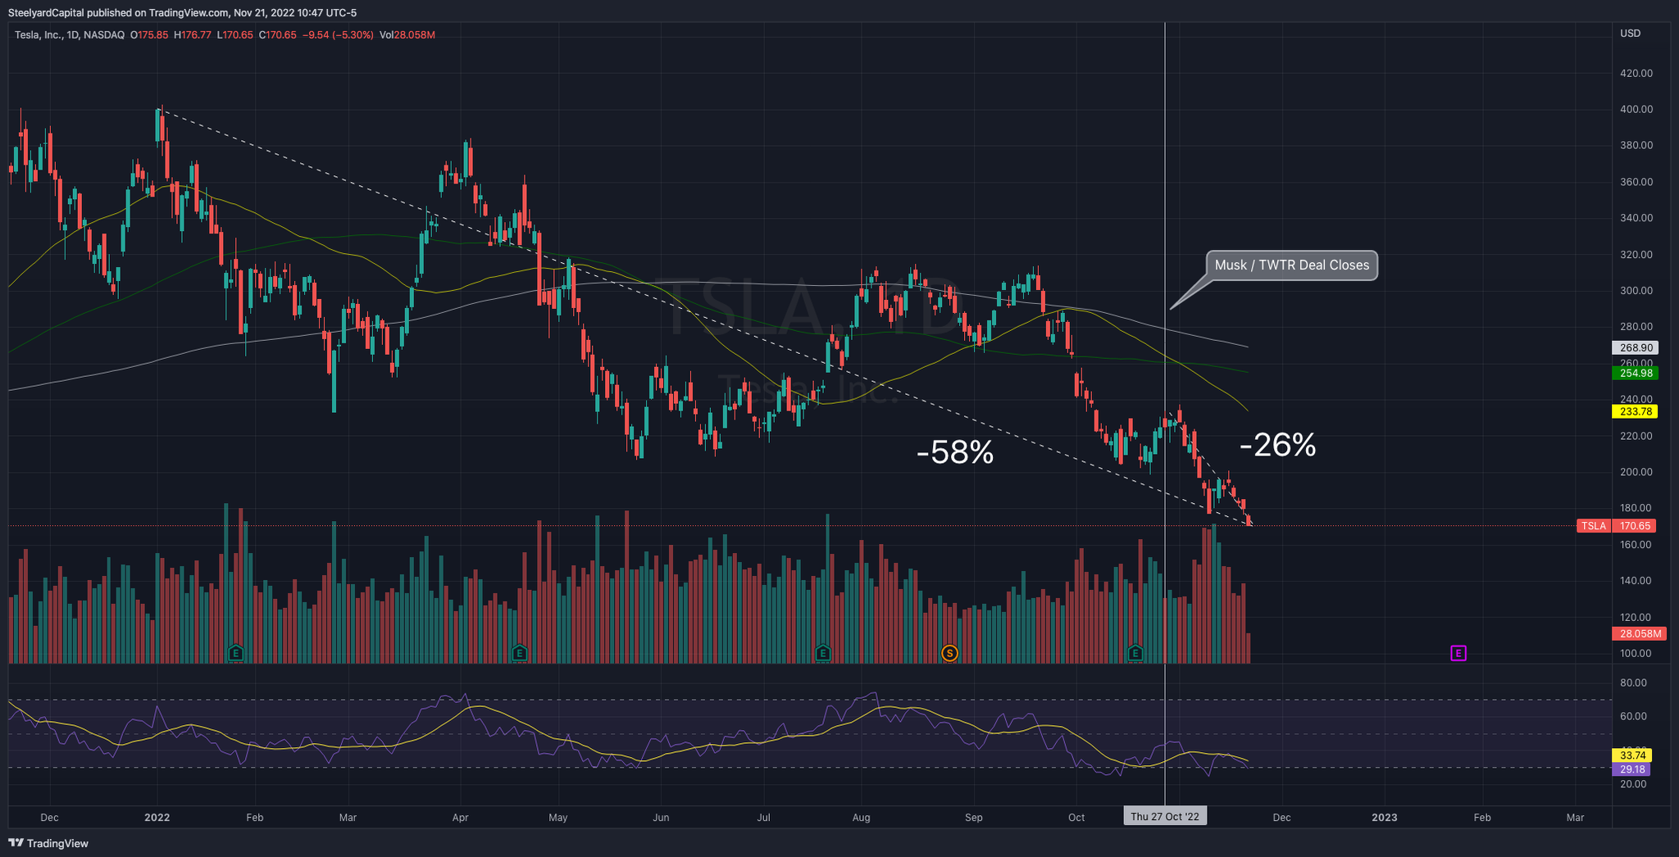The image size is (1679, 857).
Task: Click the Apr label on time axis
Action: [460, 817]
